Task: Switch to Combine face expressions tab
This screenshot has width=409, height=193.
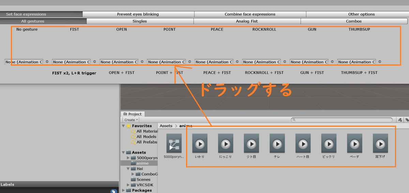Action: (250, 14)
